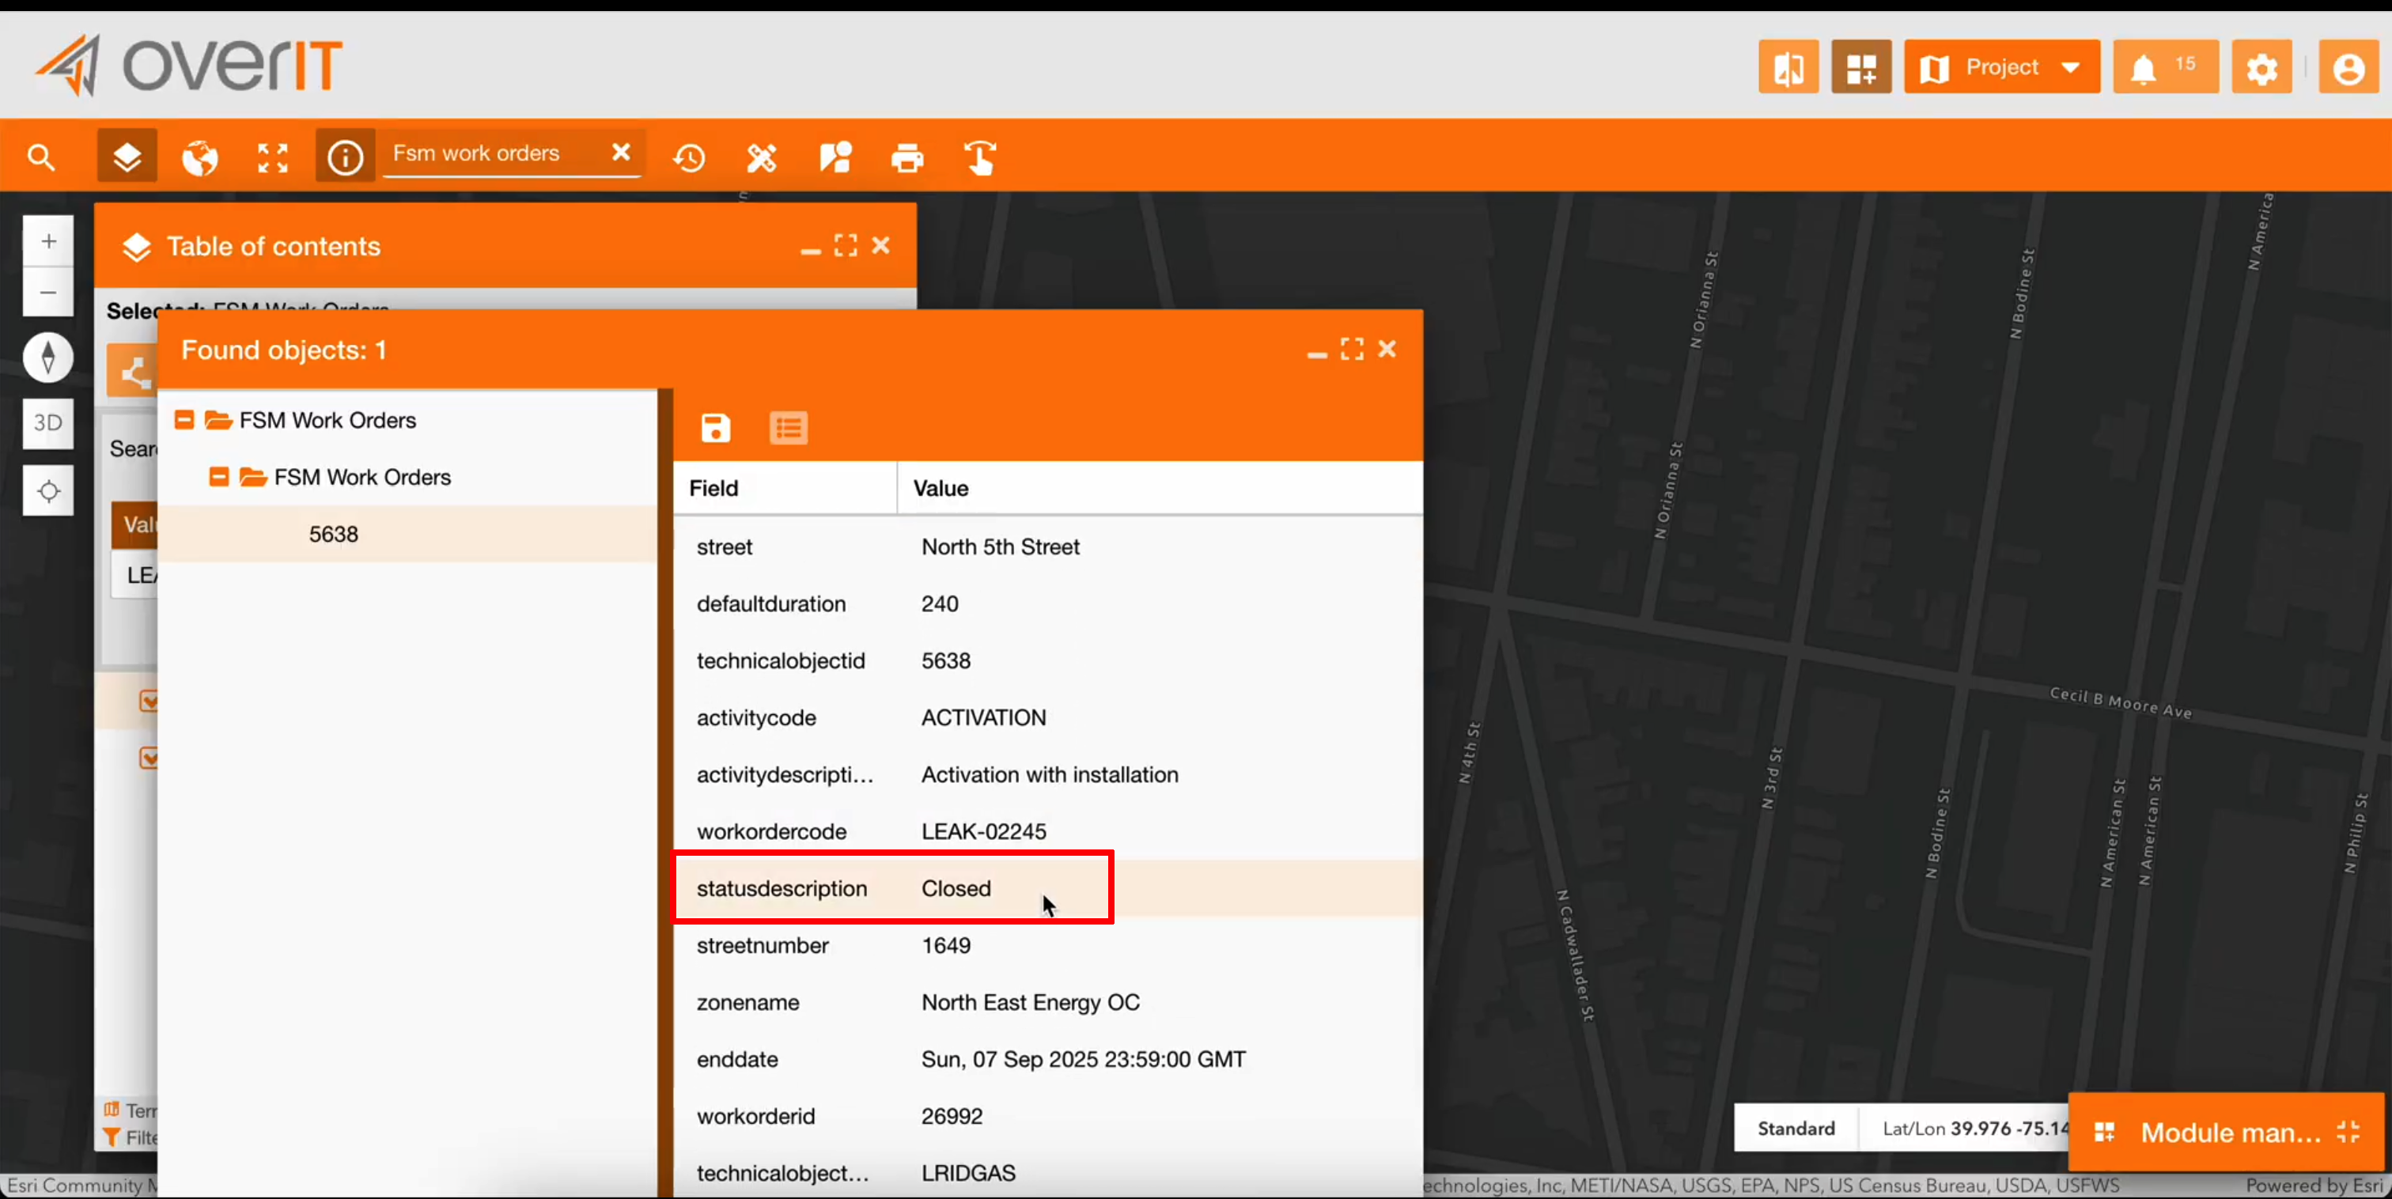Close the Found objects window

[x=1387, y=350]
